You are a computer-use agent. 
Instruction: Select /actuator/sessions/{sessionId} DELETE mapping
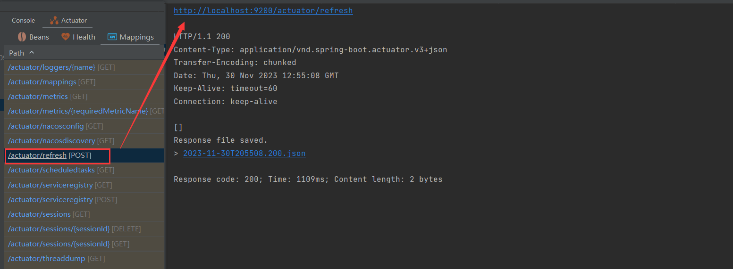pyautogui.click(x=59, y=229)
